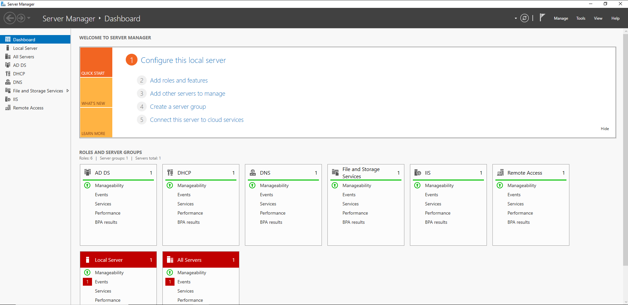Click the AD DS tile header title

pos(102,173)
